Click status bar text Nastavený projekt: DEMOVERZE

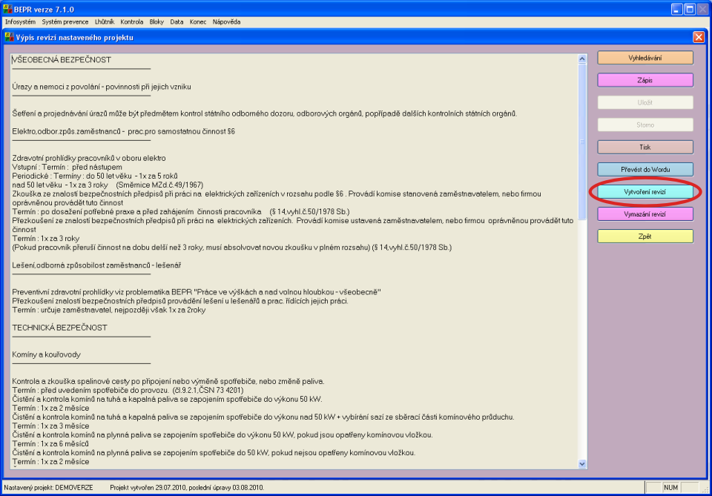[x=49, y=487]
